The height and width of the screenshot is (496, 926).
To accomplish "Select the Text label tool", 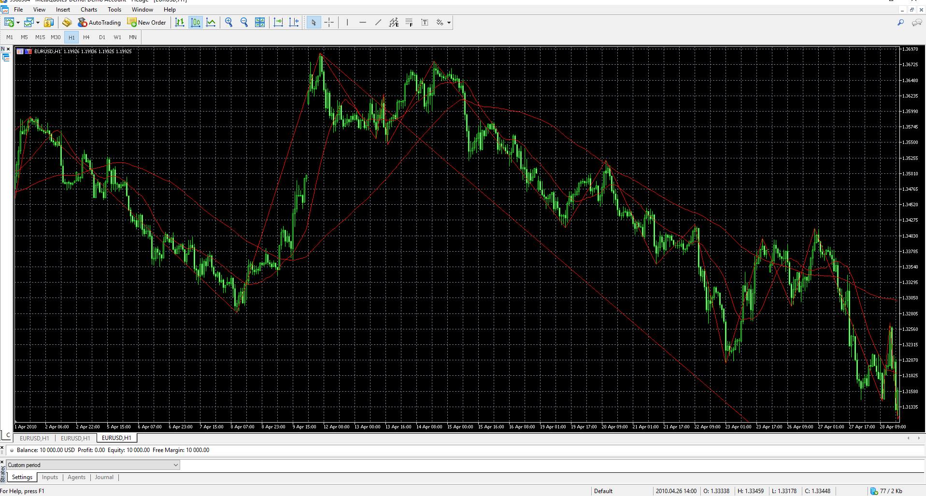I will pos(425,22).
